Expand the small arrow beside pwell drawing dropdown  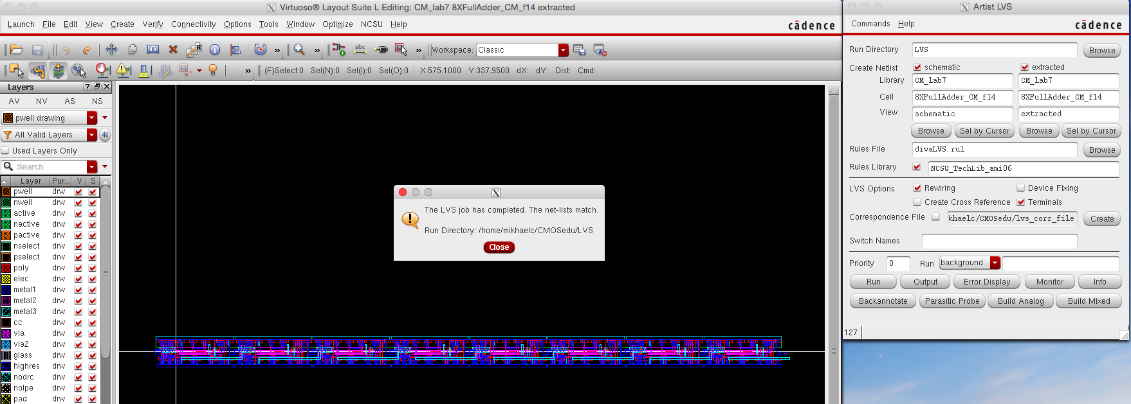pos(105,118)
